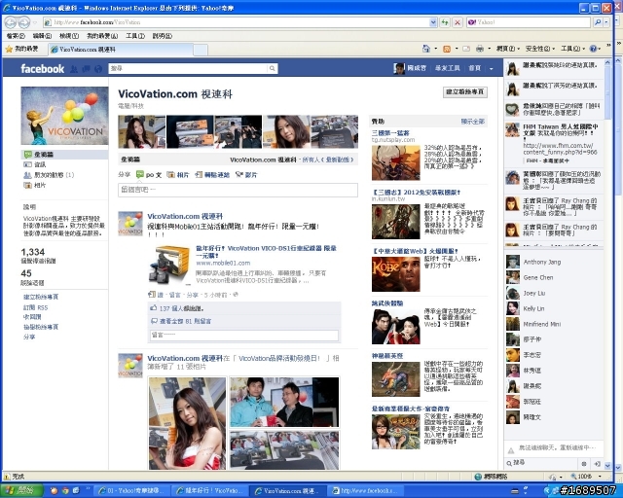Screen dimensions: 623x498
Task: Open the Home icon dropdown arrow
Action: tap(435, 49)
